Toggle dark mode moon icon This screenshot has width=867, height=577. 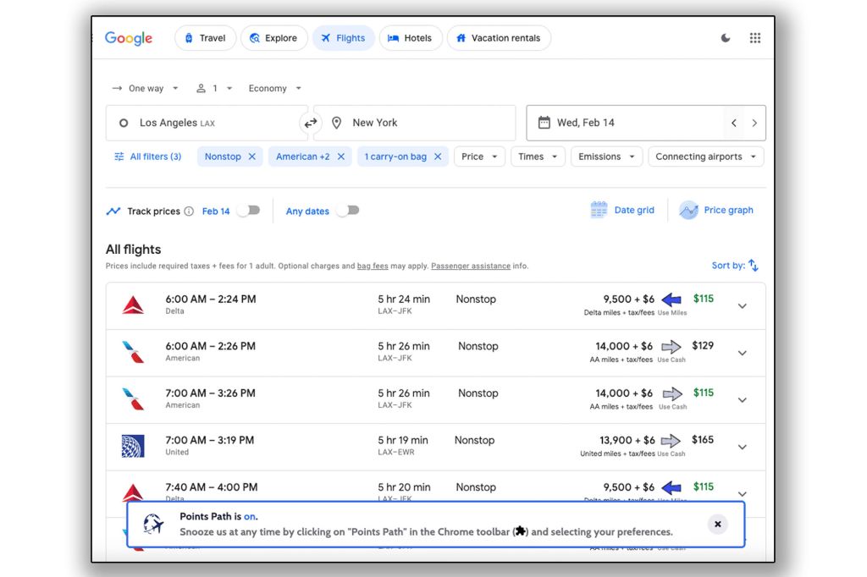pyautogui.click(x=726, y=38)
